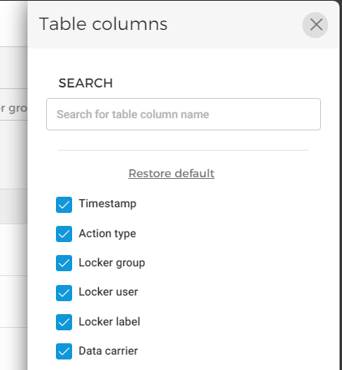Select the Data carrier label text
The image size is (342, 370).
point(109,351)
